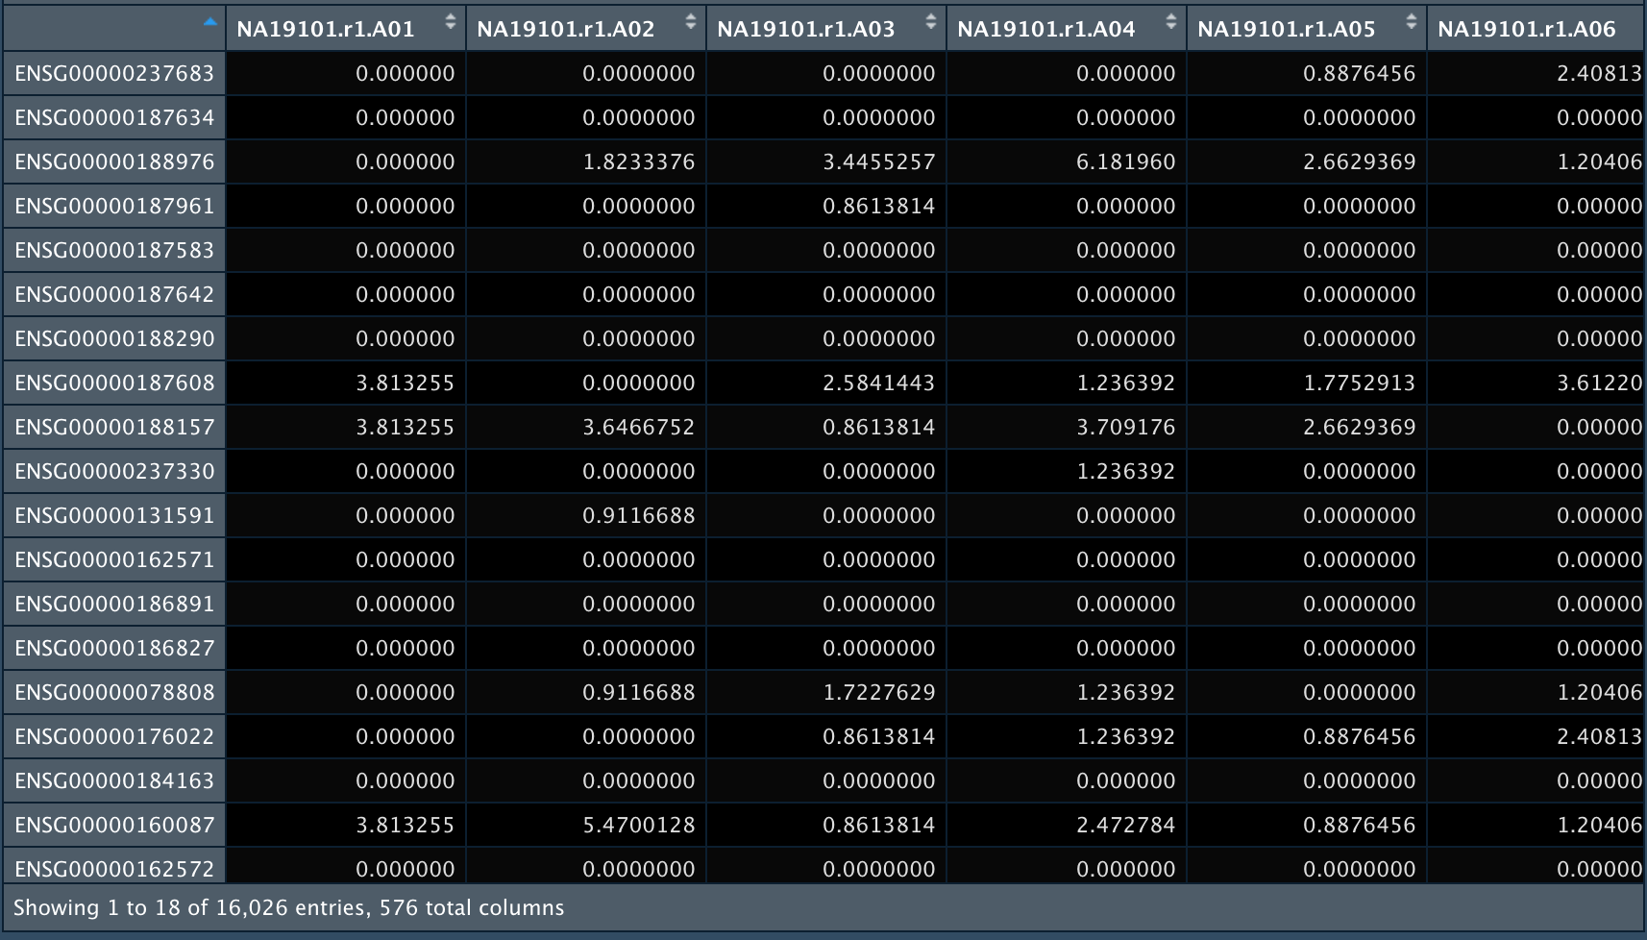The width and height of the screenshot is (1647, 940).
Task: Click row name ENSG00000188976
Action: (x=114, y=161)
